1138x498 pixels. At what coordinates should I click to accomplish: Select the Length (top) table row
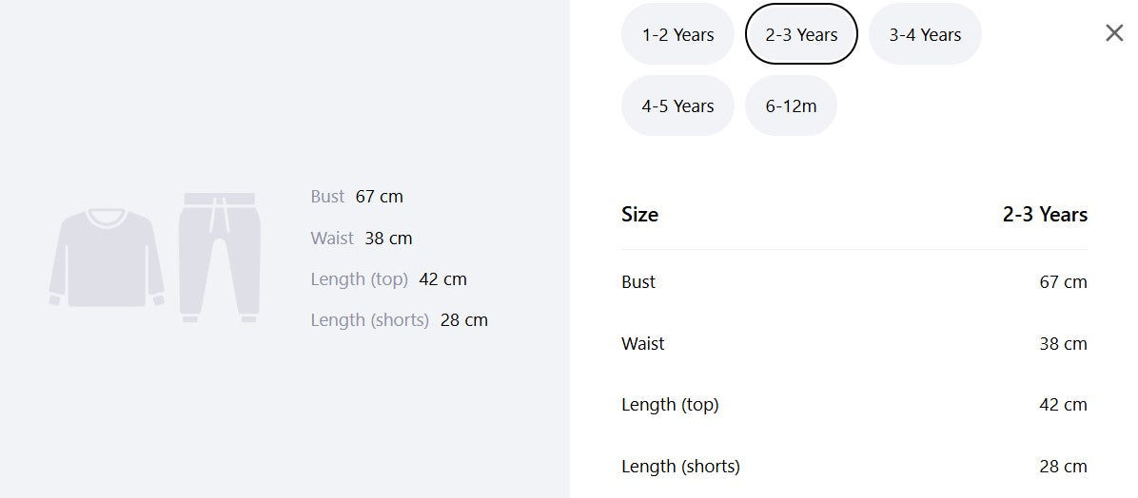pyautogui.click(x=854, y=405)
